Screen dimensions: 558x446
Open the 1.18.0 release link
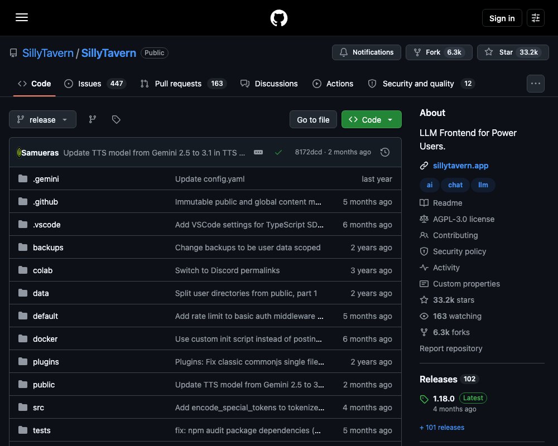[444, 399]
